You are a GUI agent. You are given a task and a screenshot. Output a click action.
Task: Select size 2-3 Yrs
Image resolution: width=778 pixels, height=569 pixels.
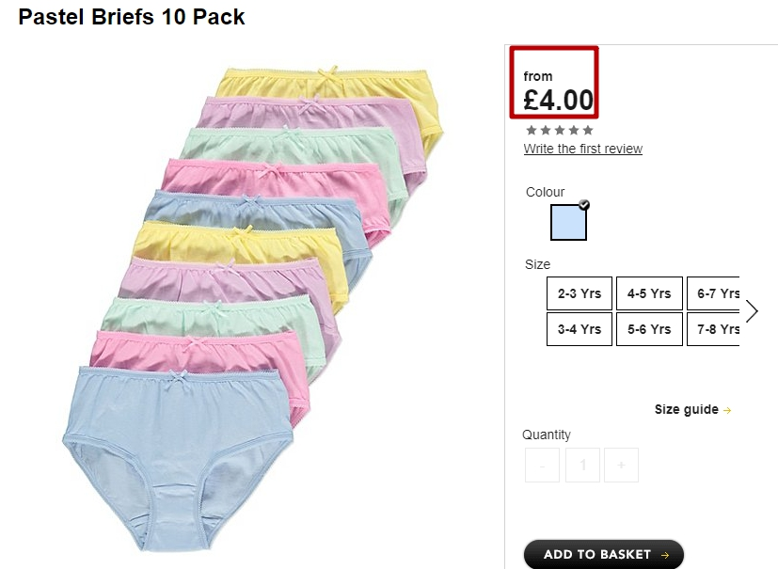point(580,293)
